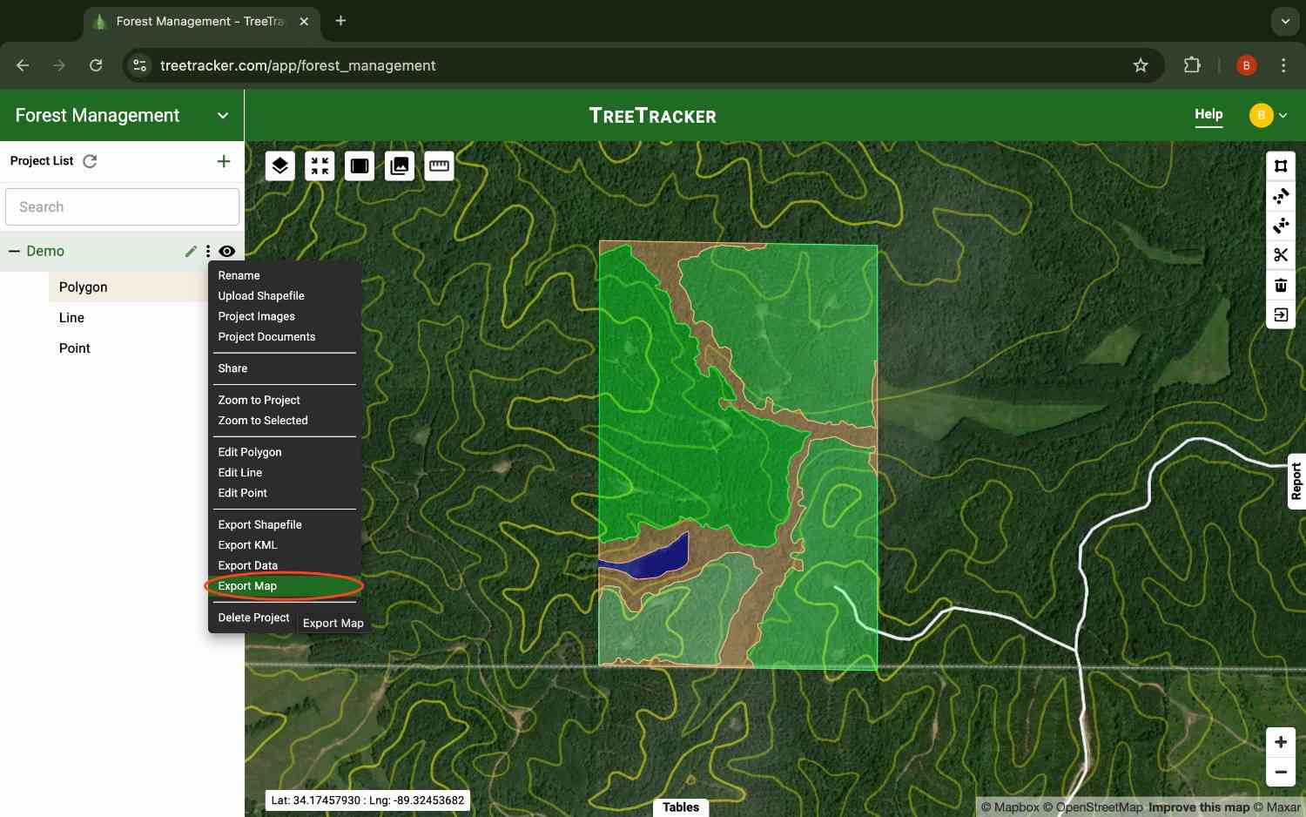
Task: Select the draw line tool
Action: 1281,196
